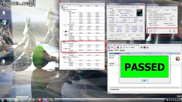Click the flaming monitor logo in BurnInTest
Image resolution: width=182 pixels, height=102 pixels.
pyautogui.click(x=177, y=58)
